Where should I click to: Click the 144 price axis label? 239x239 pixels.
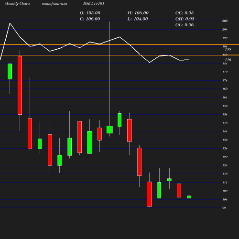point(225,131)
